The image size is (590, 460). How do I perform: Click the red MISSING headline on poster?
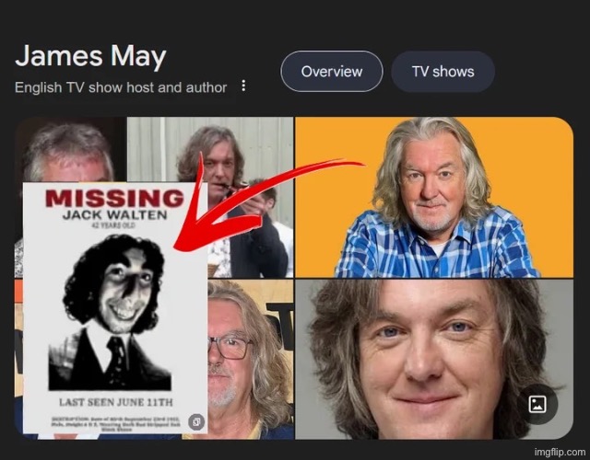click(x=114, y=198)
